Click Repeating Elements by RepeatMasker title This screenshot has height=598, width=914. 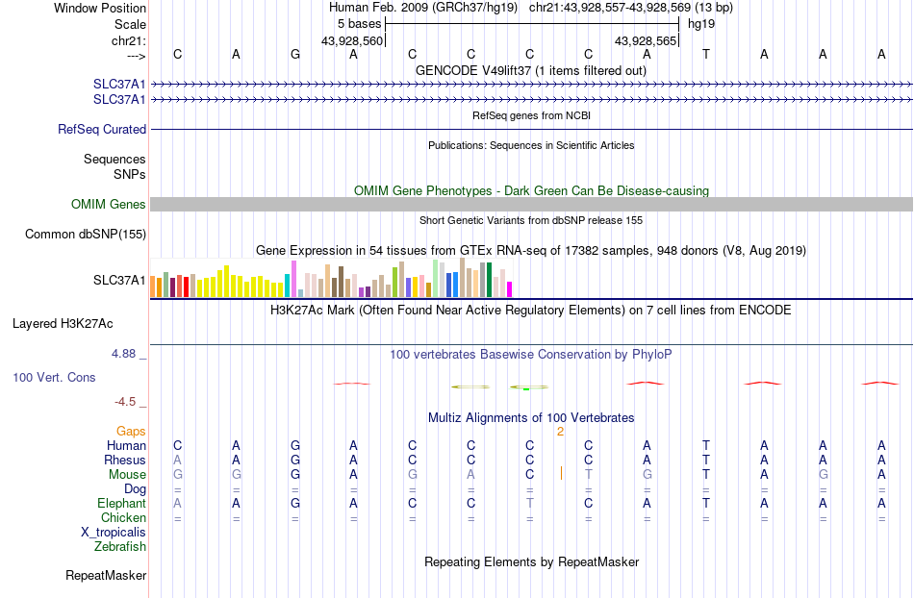532,561
